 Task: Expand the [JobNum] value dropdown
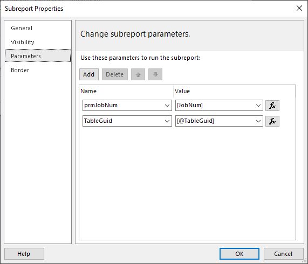click(x=258, y=105)
